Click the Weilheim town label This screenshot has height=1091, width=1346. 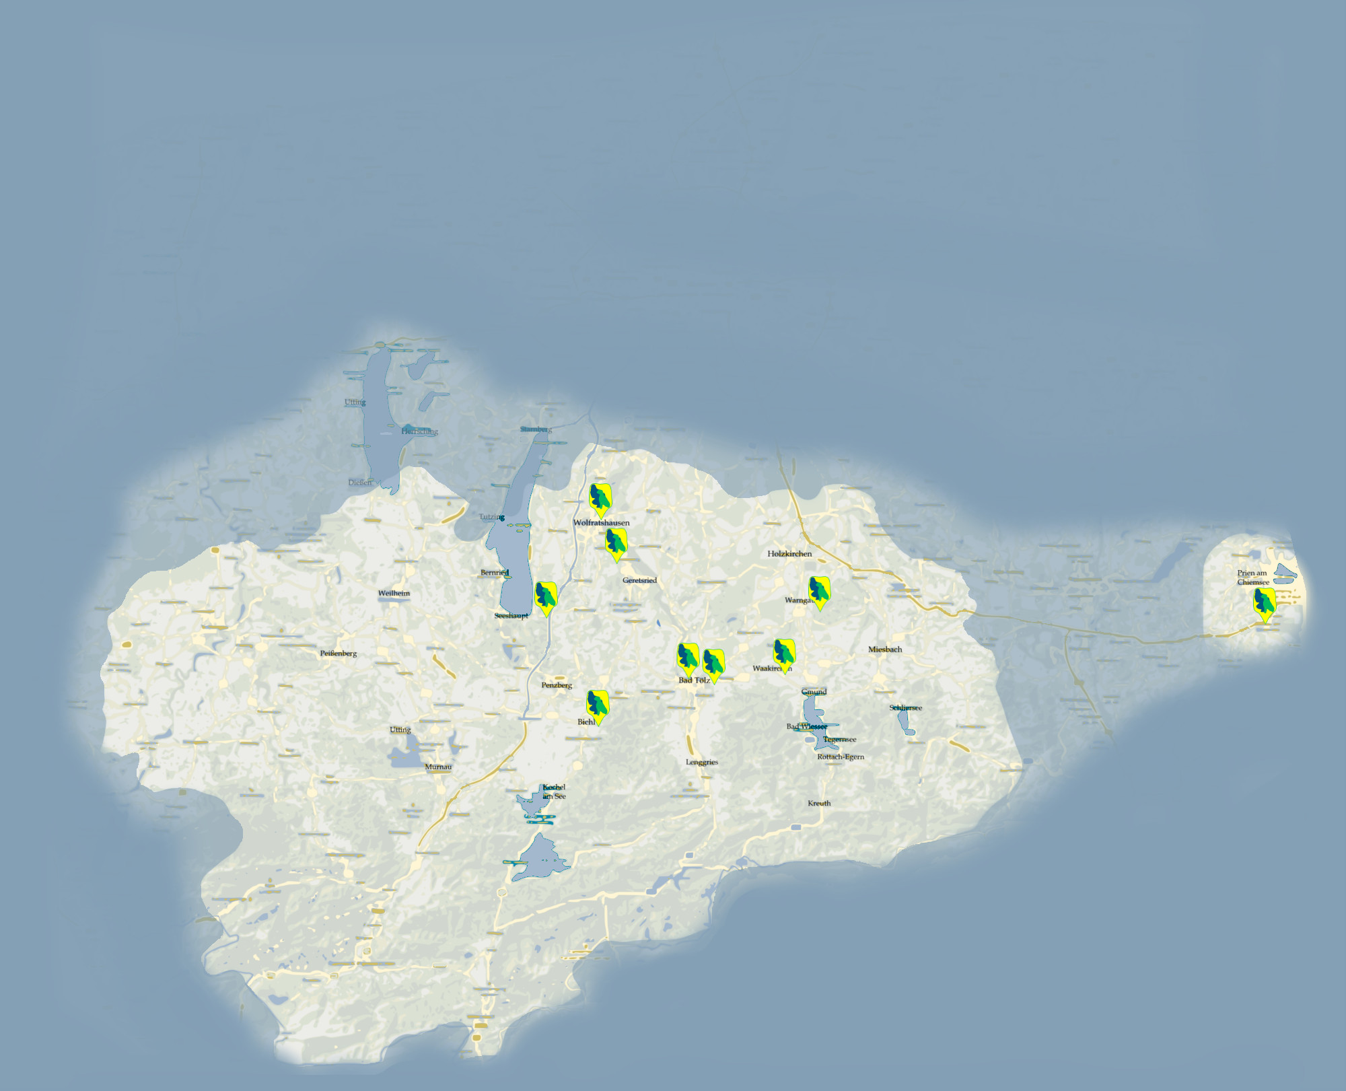tap(394, 594)
